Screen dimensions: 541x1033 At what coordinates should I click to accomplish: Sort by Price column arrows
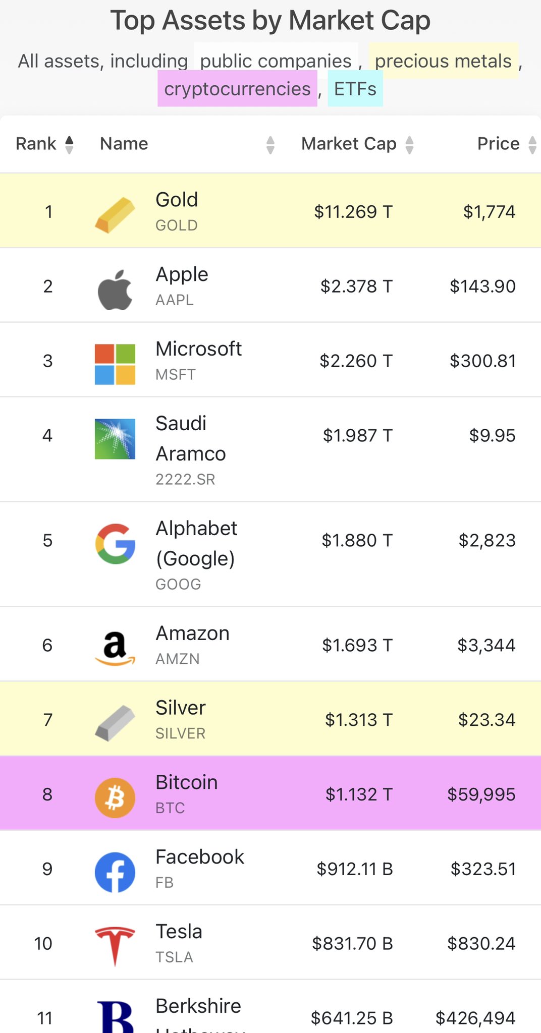(532, 145)
